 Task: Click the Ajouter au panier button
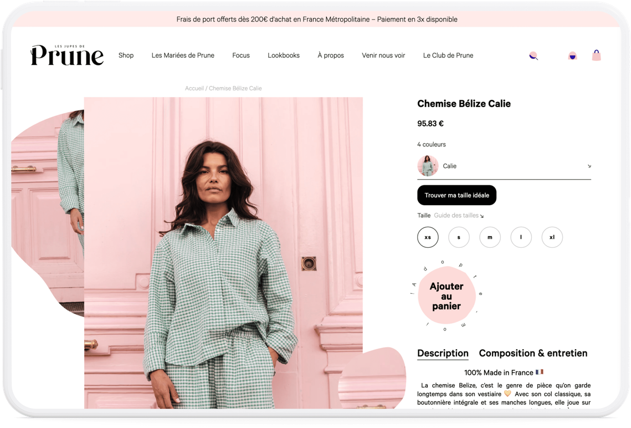pyautogui.click(x=447, y=296)
